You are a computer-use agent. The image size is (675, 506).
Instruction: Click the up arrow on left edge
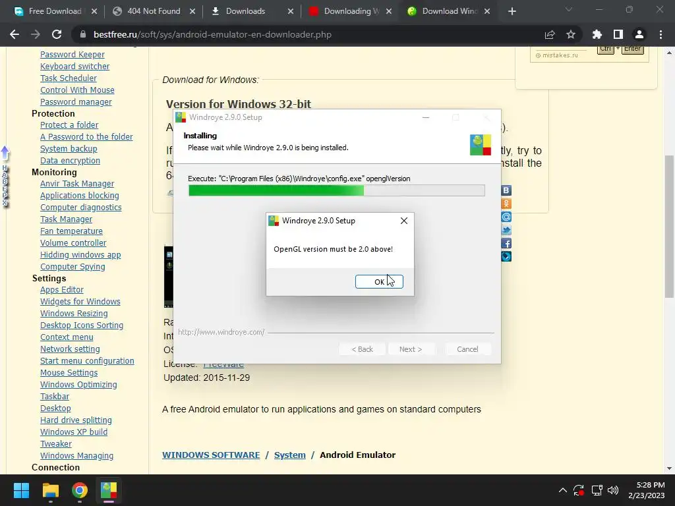(x=5, y=152)
